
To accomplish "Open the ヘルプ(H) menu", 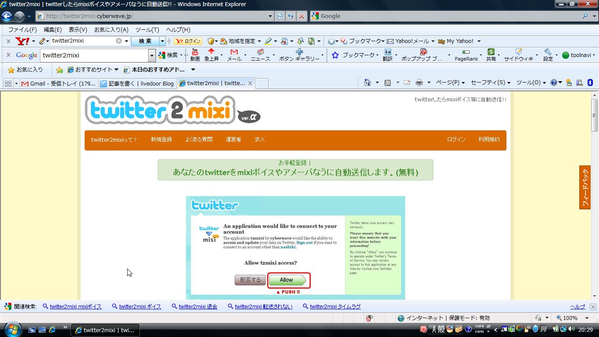I will [178, 30].
